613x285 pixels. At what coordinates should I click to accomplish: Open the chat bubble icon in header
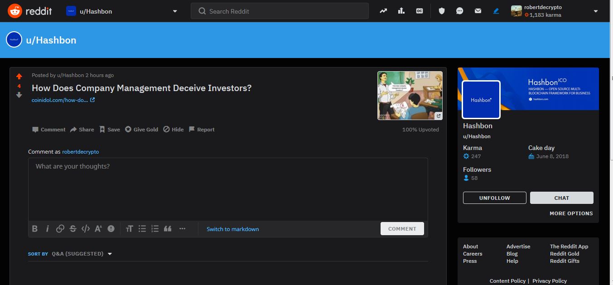[x=460, y=11]
